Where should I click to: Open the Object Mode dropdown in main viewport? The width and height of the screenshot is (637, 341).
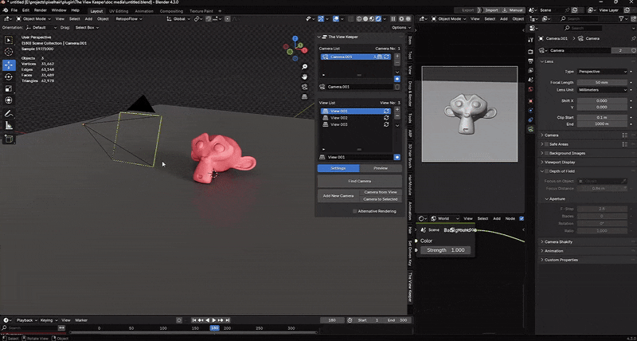(x=33, y=18)
